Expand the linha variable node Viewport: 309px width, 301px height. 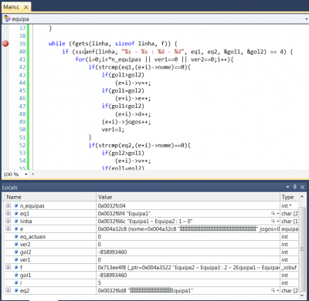(8, 221)
